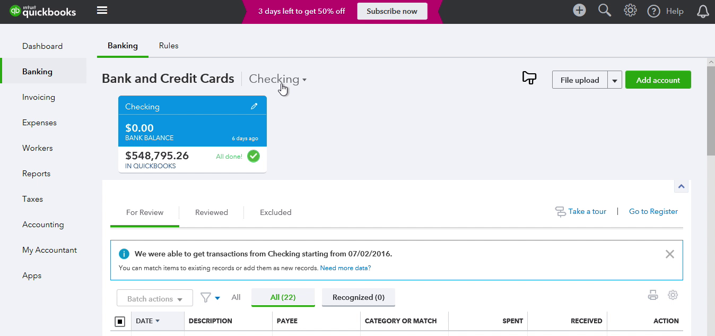Screen dimensions: 715x336
Task: Click the Subscribe now button
Action: pos(392,11)
